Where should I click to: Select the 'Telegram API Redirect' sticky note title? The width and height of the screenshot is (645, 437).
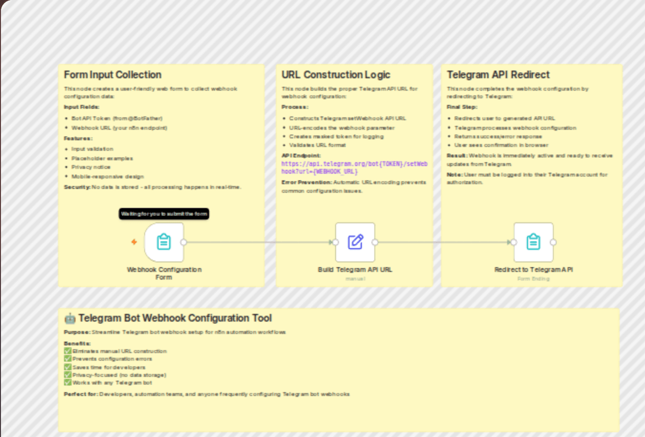pos(498,75)
